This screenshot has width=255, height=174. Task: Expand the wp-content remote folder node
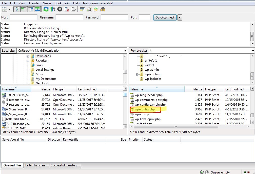137,74
